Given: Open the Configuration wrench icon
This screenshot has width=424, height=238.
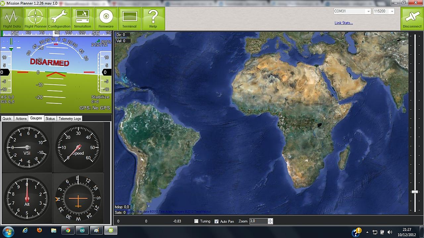Looking at the screenshot, I should [59, 19].
